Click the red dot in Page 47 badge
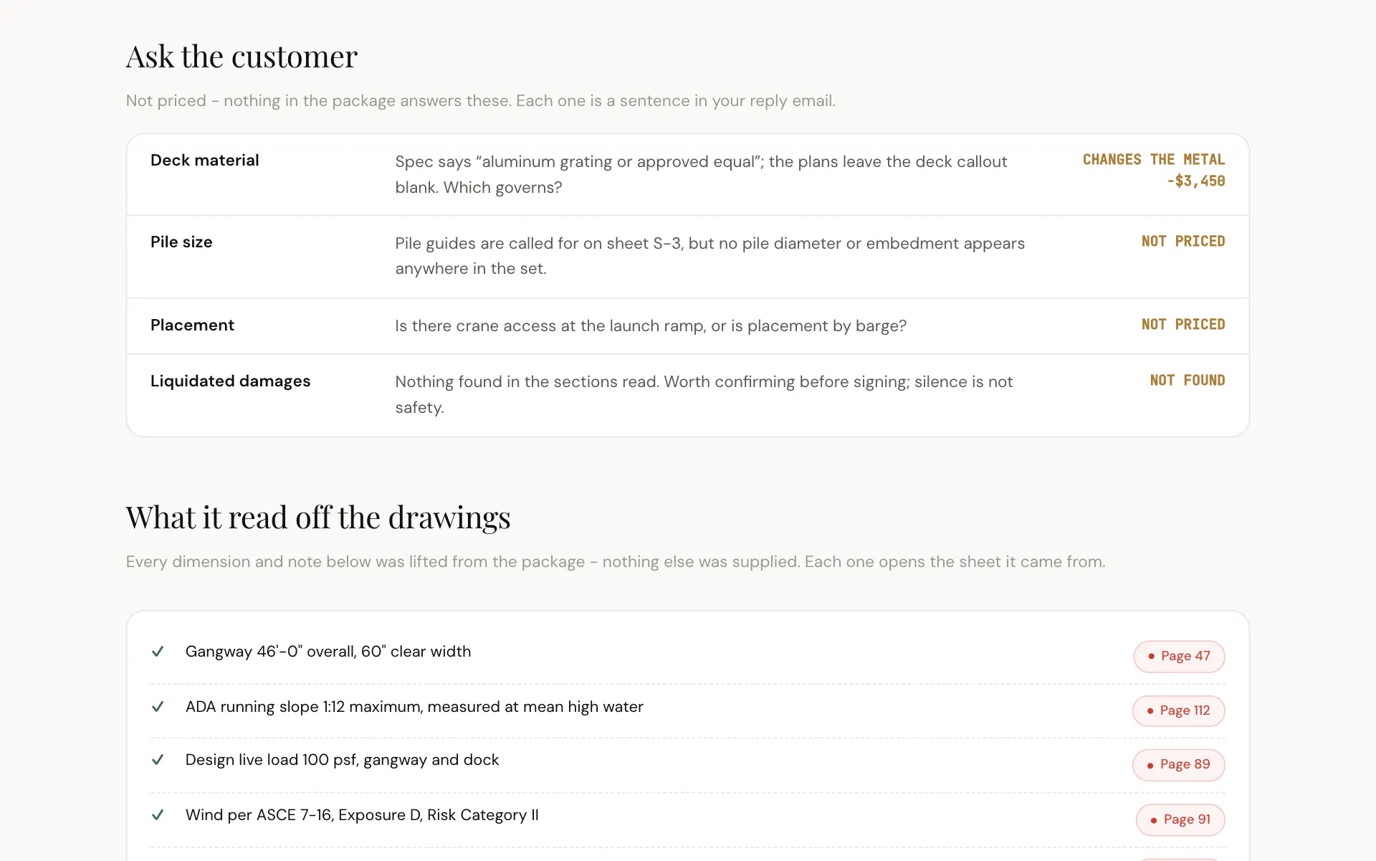 [1151, 656]
